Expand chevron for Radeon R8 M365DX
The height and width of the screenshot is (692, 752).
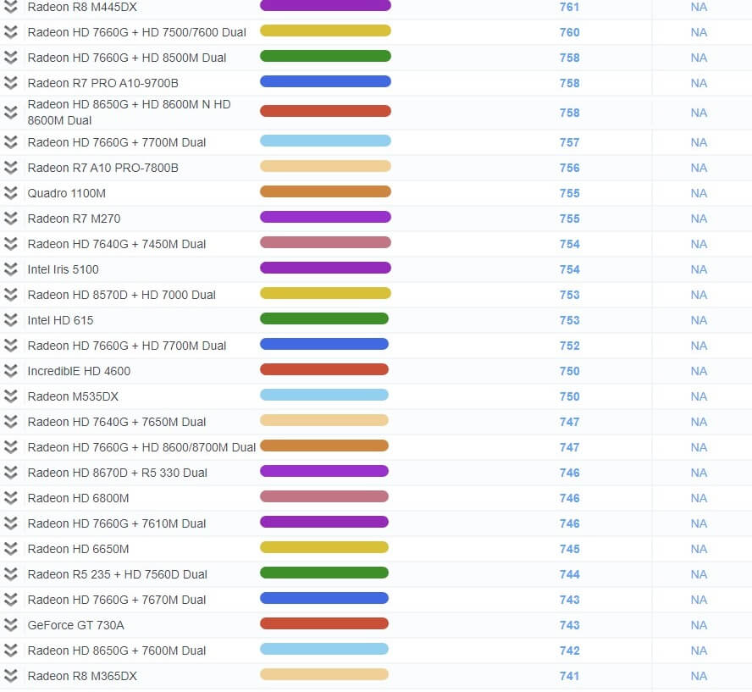(x=10, y=676)
